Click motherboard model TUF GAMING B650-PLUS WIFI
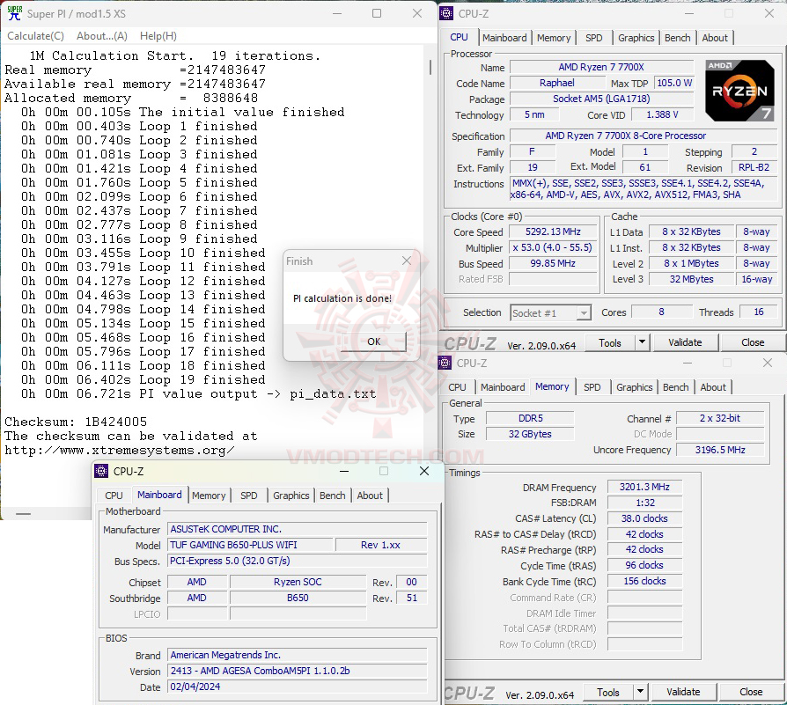Image resolution: width=787 pixels, height=705 pixels. (250, 545)
